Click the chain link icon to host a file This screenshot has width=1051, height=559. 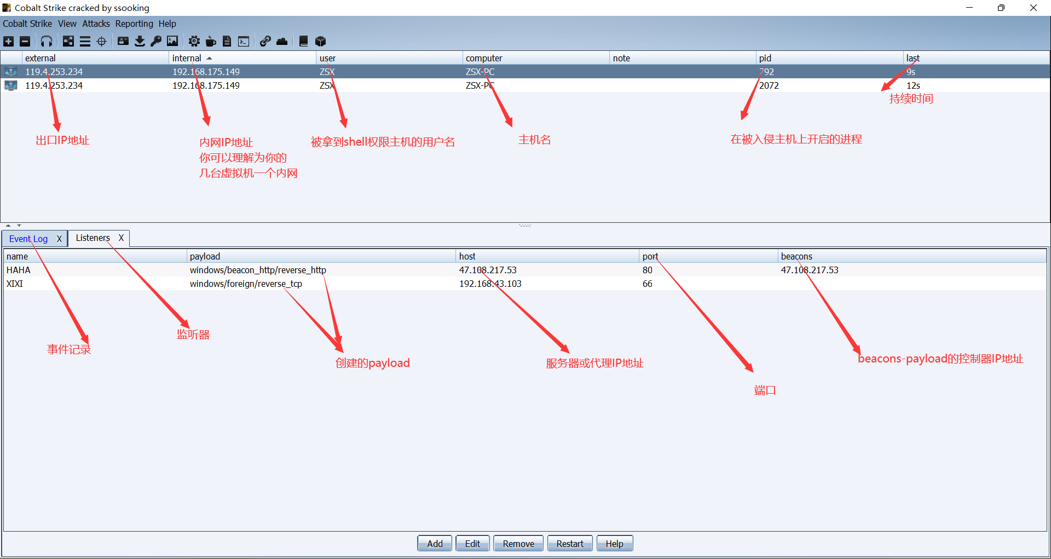pos(265,42)
